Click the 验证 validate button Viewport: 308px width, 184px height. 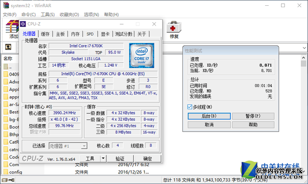coord(120,158)
